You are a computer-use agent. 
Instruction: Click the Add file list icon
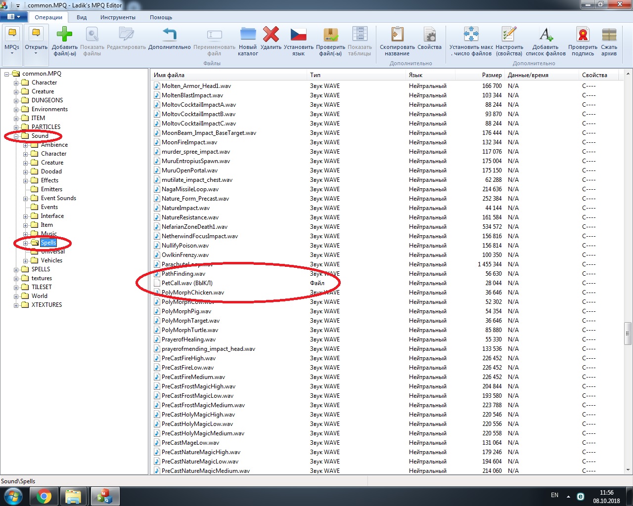pos(545,35)
